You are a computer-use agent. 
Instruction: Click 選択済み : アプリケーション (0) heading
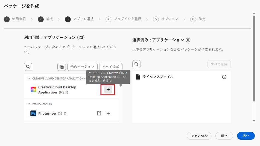tap(161, 40)
